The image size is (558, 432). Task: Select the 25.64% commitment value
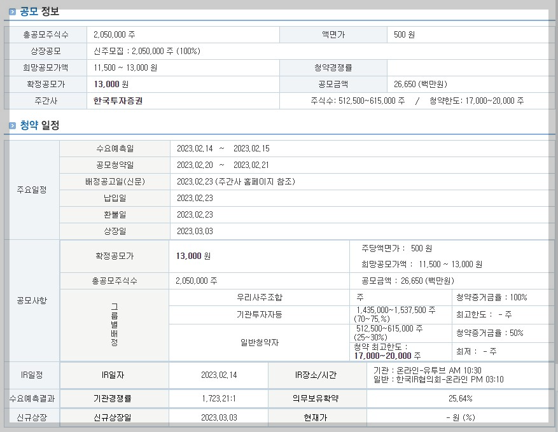[x=461, y=398]
